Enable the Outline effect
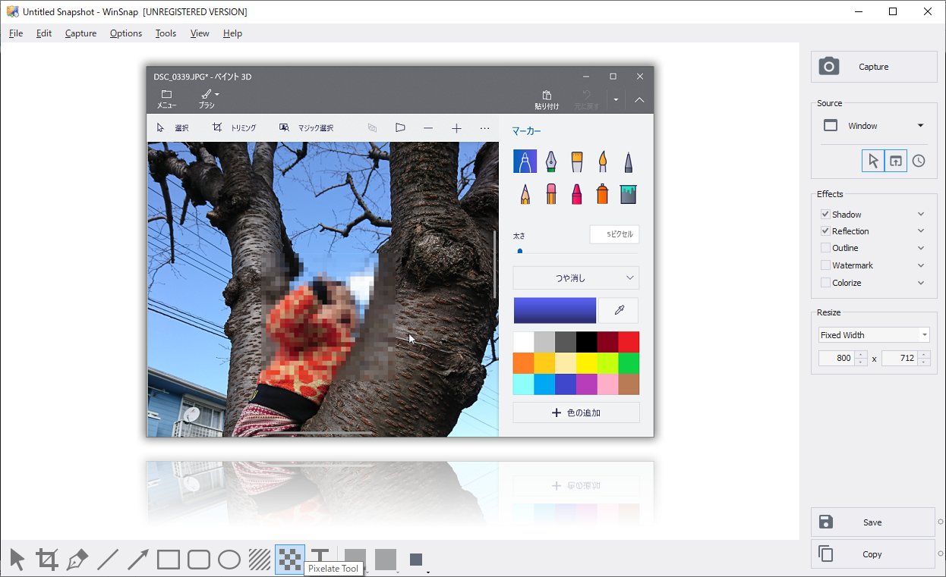Viewport: 946px width, 577px height. 826,247
